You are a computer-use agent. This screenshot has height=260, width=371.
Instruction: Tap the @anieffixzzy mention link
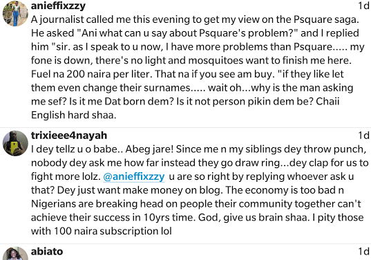tap(134, 176)
